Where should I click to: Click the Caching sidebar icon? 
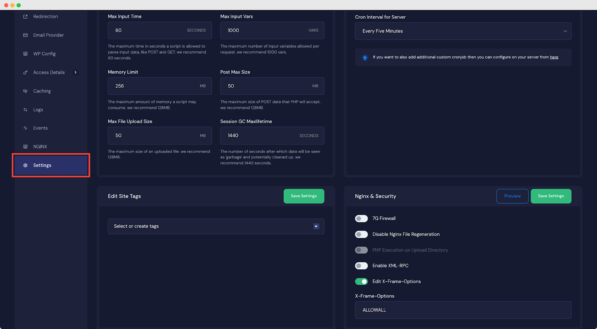25,91
